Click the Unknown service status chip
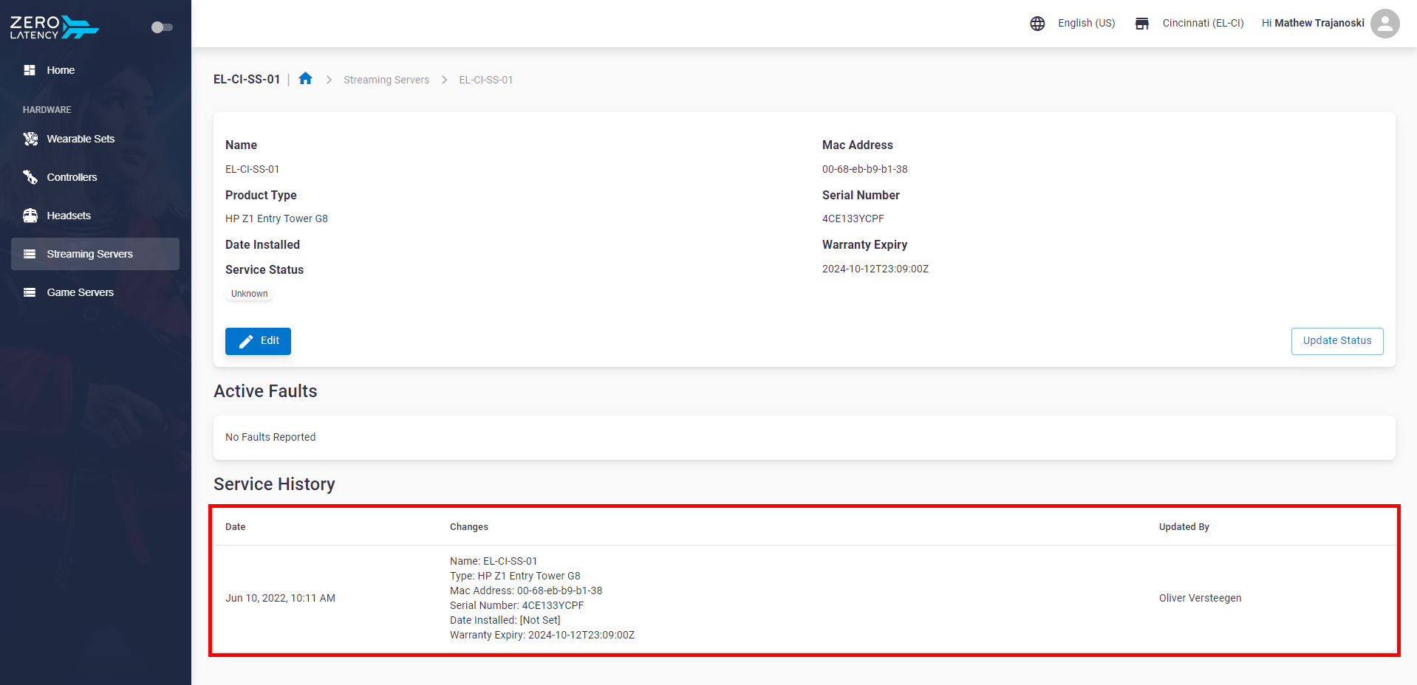 pos(249,294)
